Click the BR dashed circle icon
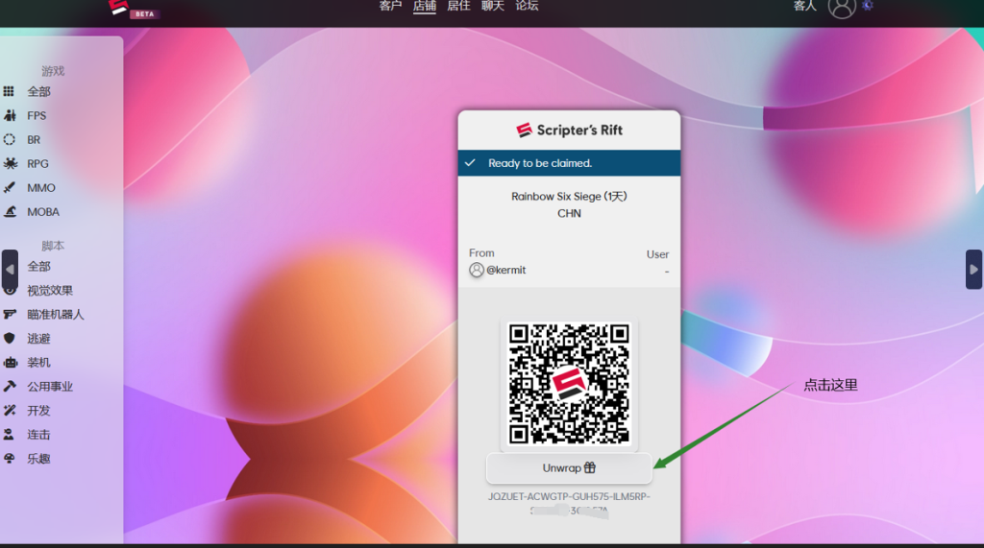Screen dimensions: 984x548 [10, 139]
